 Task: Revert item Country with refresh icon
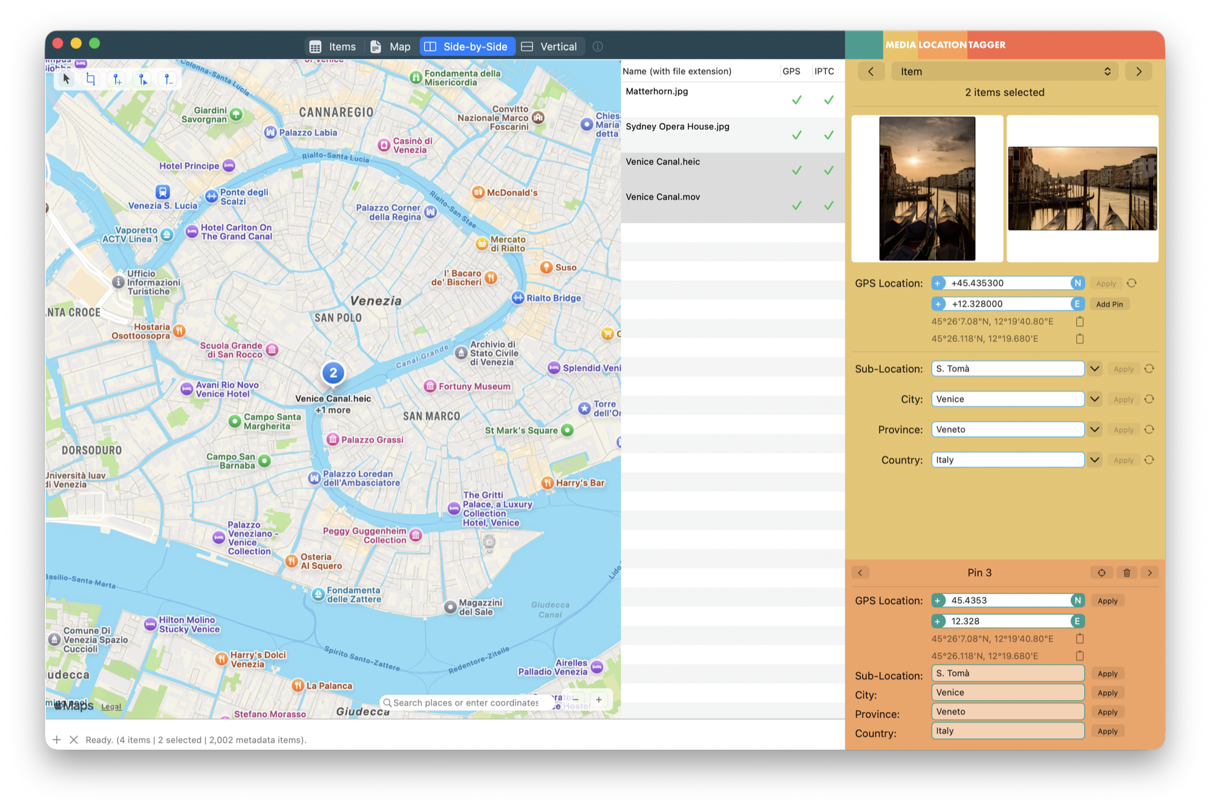(1149, 460)
